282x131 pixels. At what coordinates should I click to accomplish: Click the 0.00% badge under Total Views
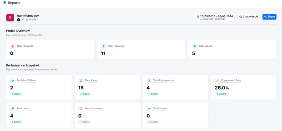click(x=85, y=94)
